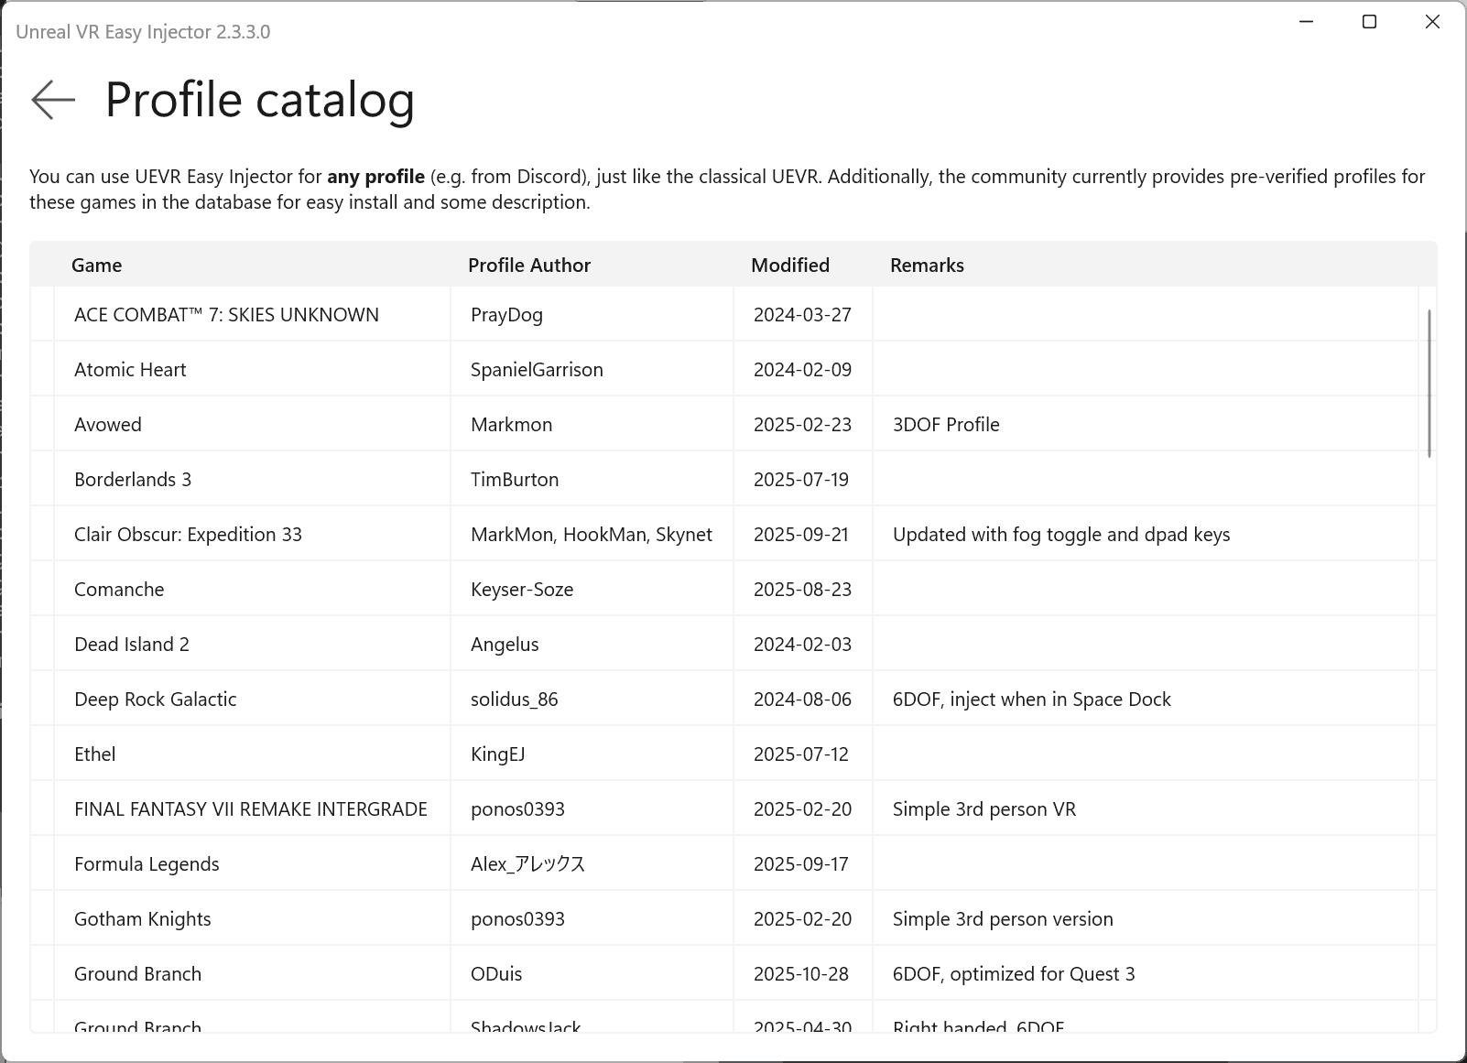1467x1063 pixels.
Task: Open the Formula Legends profile entry
Action: (366, 863)
